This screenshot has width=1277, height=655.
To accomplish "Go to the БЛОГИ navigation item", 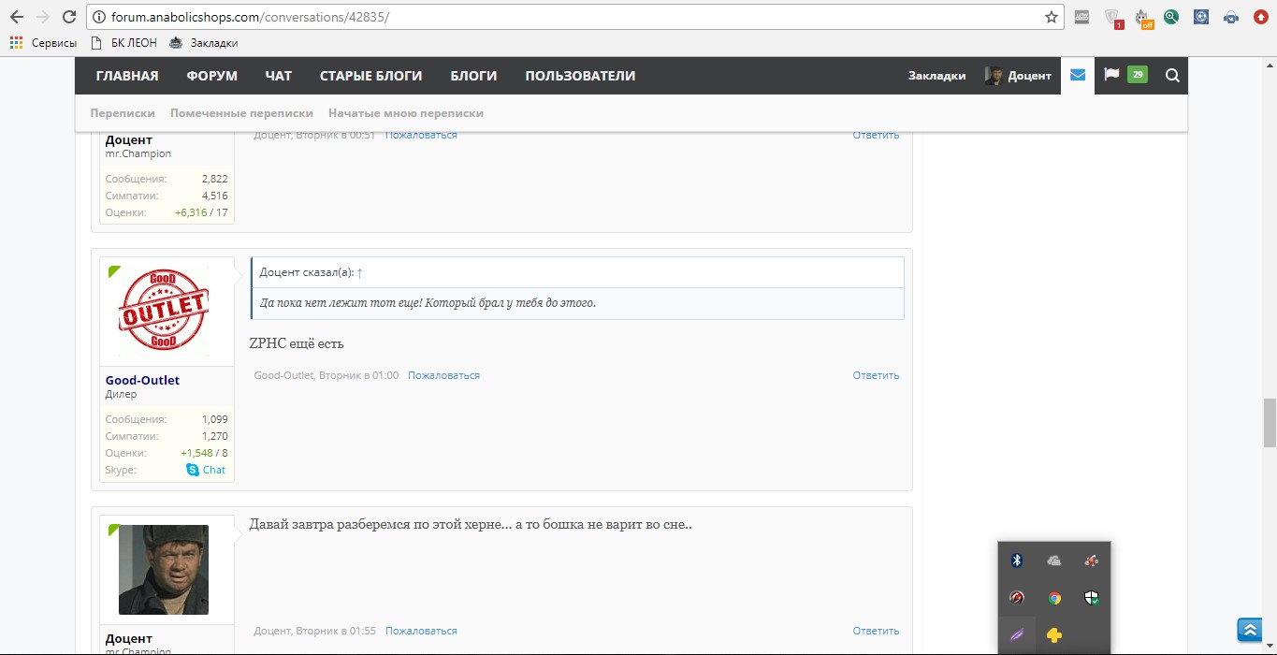I will [473, 76].
